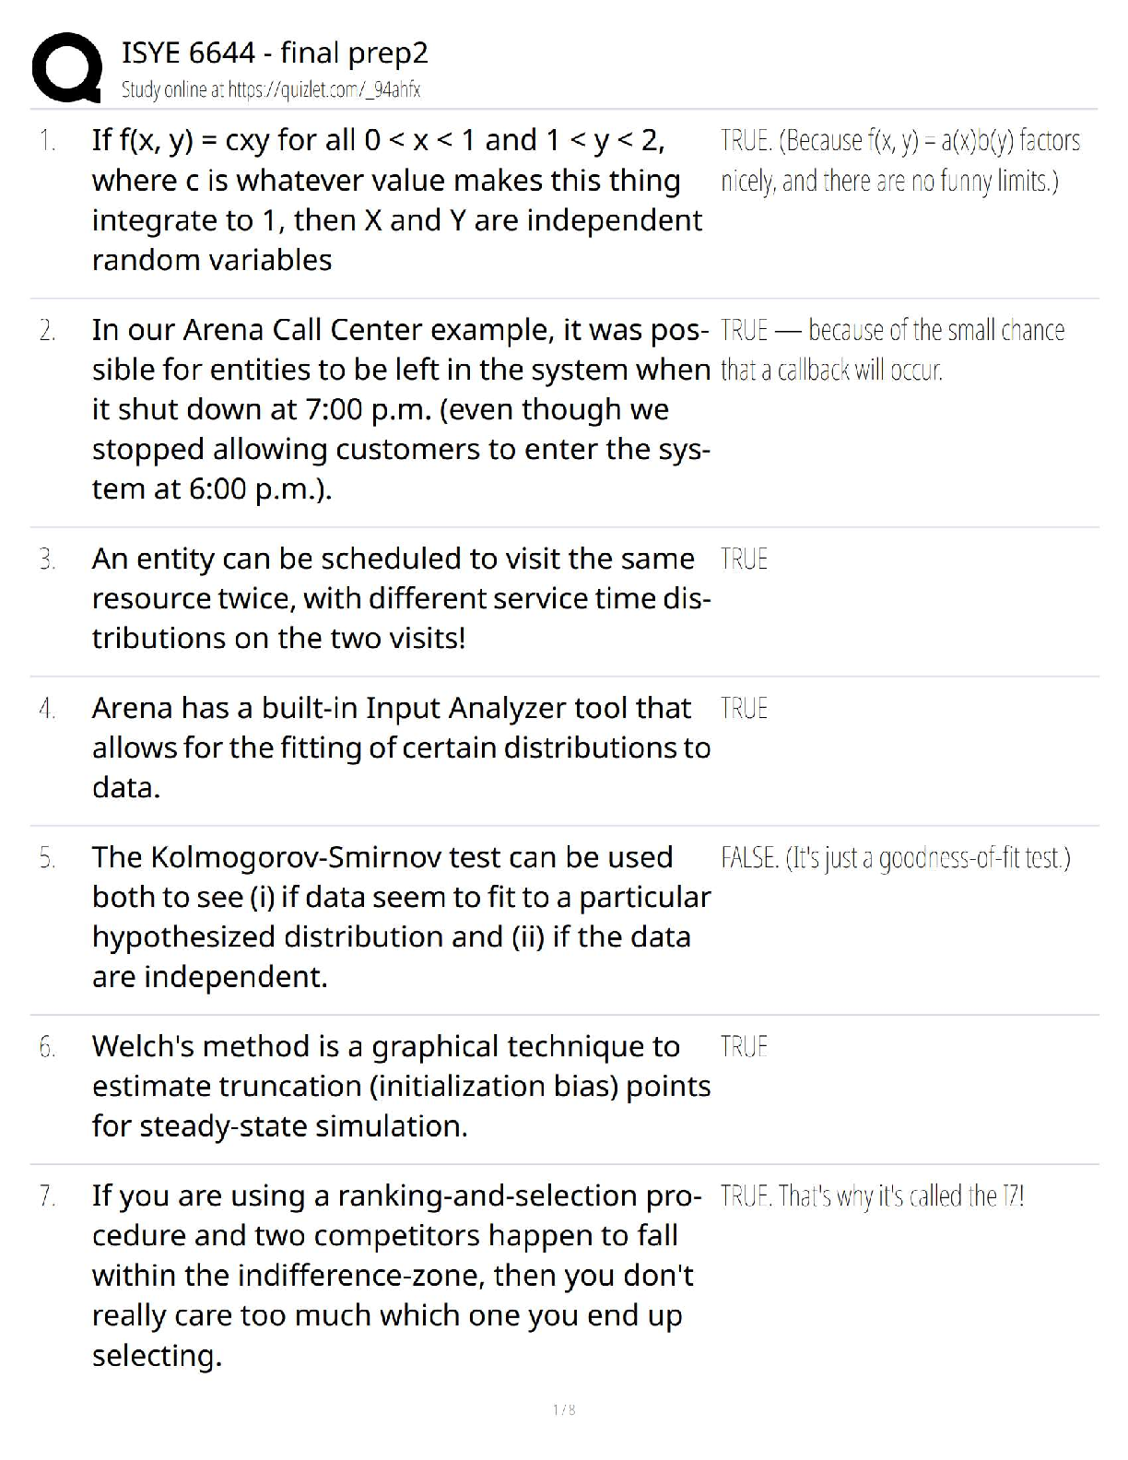Select question 3 about visiting same resource twice

click(401, 598)
